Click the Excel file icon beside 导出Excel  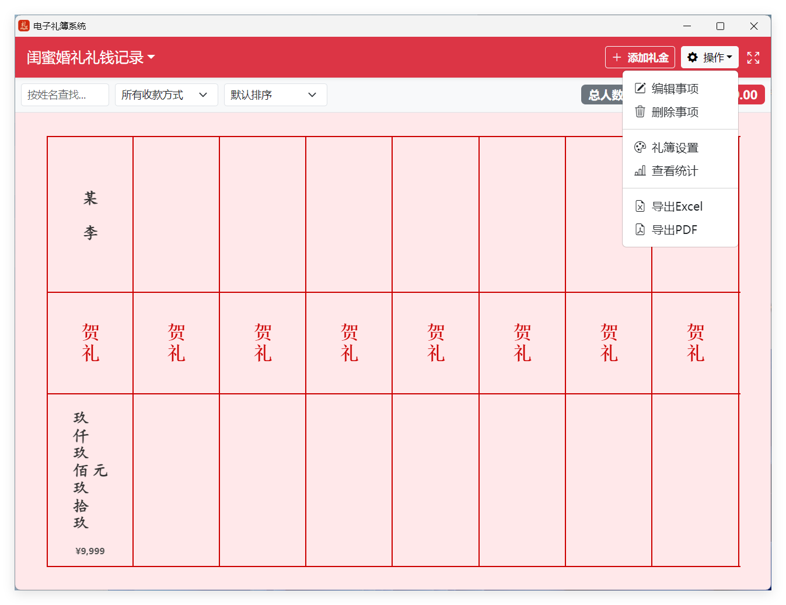tap(640, 206)
